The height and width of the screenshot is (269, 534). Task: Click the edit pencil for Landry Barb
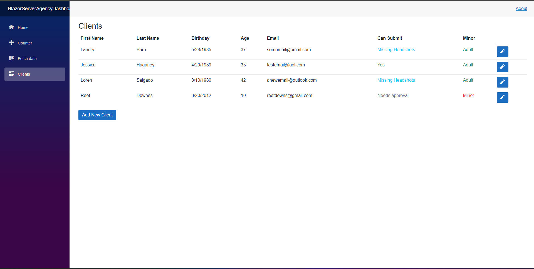point(502,52)
